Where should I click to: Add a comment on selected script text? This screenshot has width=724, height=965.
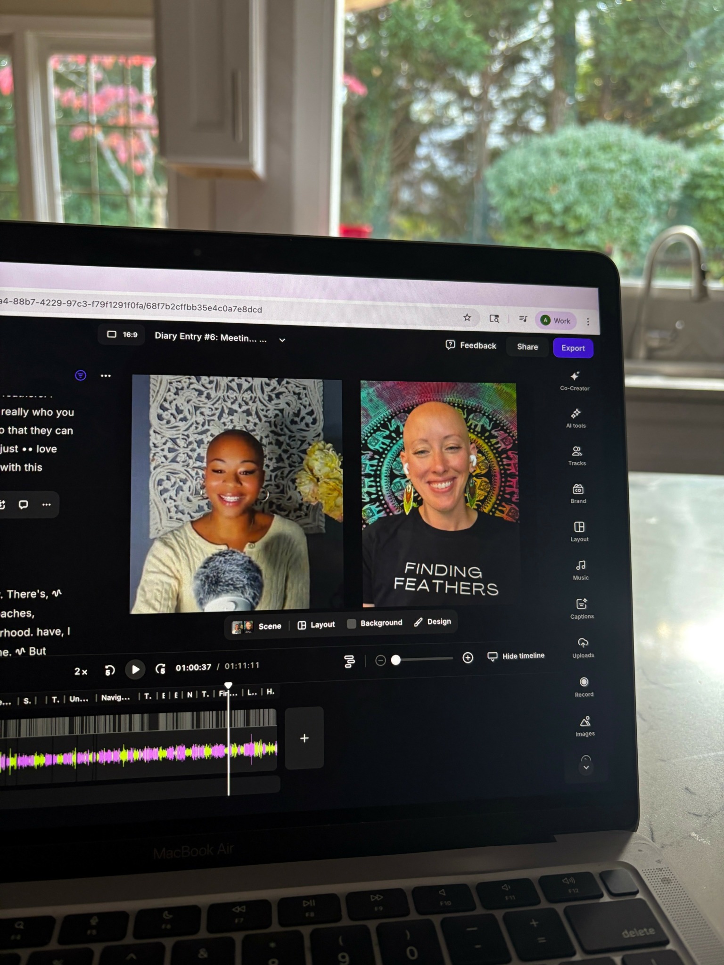tap(23, 505)
